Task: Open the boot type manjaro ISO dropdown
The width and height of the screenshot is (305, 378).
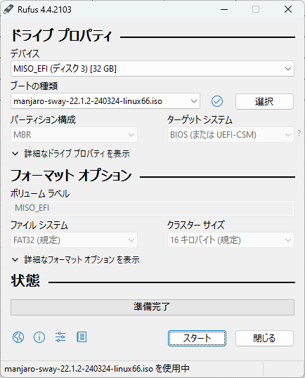Action: coord(105,101)
